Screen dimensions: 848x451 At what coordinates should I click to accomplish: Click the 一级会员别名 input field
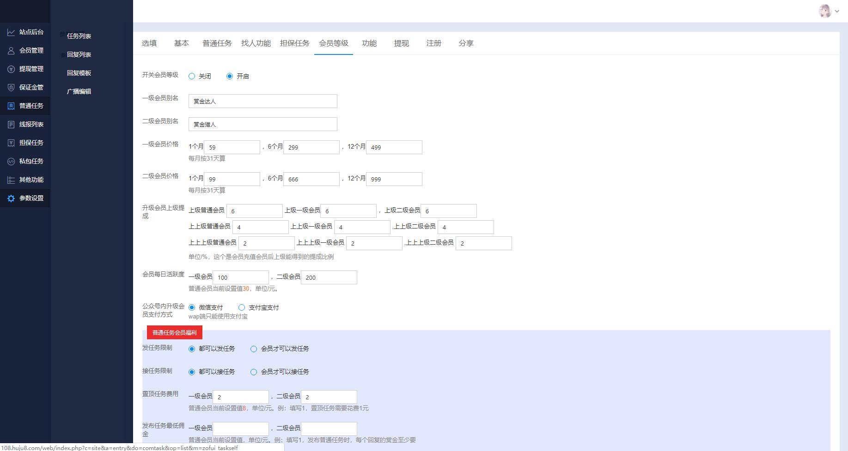[x=262, y=101]
